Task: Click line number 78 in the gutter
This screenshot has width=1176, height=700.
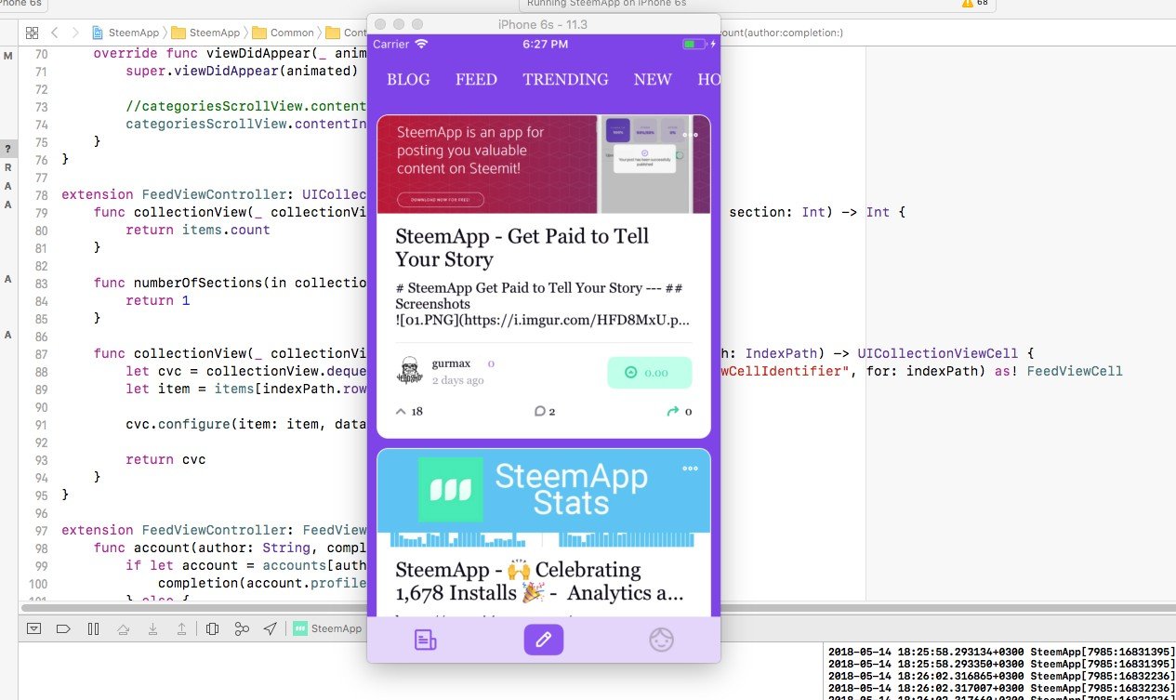Action: 40,195
